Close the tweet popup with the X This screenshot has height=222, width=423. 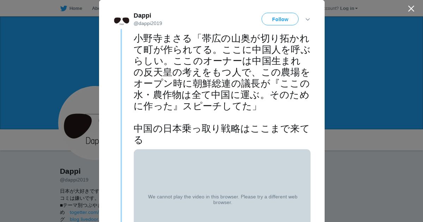(411, 9)
